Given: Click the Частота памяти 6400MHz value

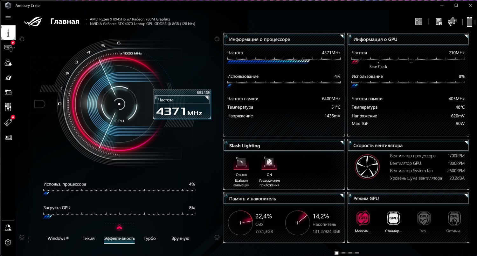Looking at the screenshot, I should pyautogui.click(x=331, y=99).
